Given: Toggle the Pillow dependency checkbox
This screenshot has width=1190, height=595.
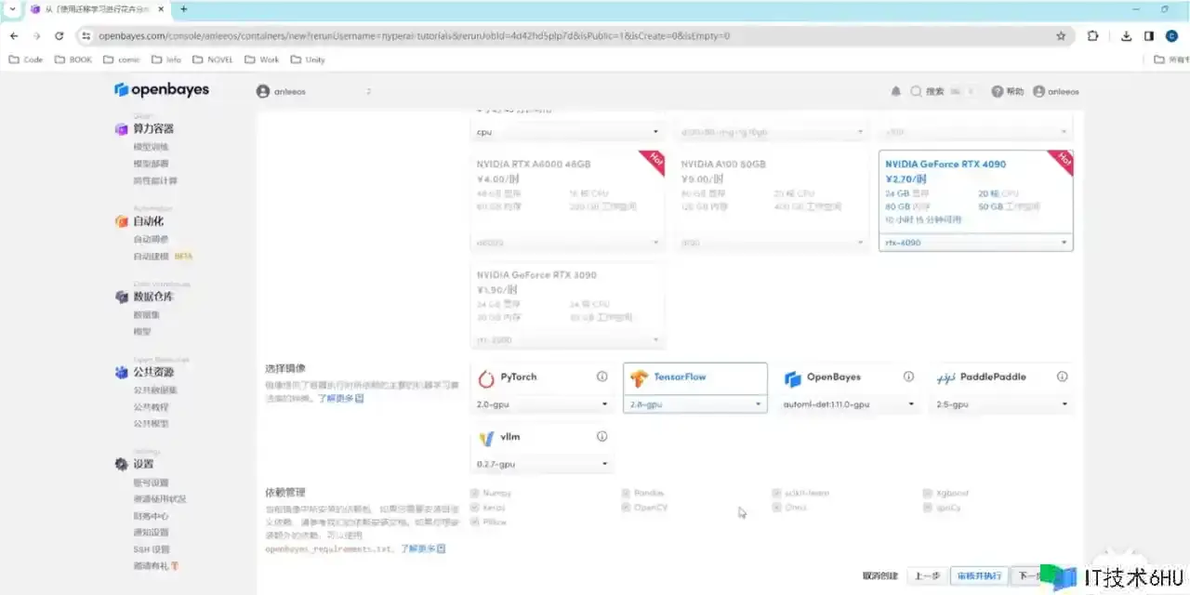Looking at the screenshot, I should pos(475,522).
